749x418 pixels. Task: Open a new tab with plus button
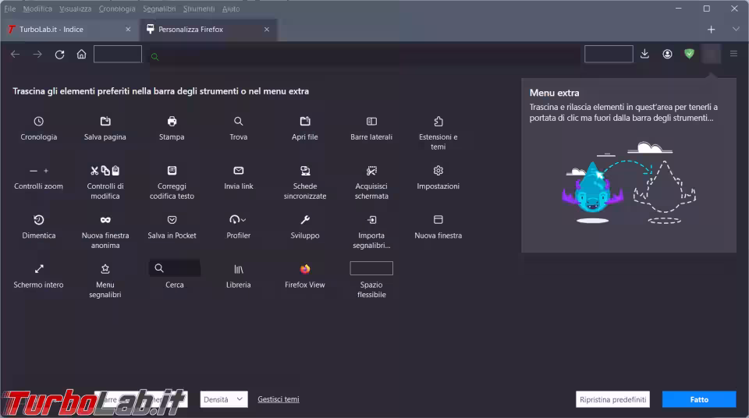(x=712, y=29)
